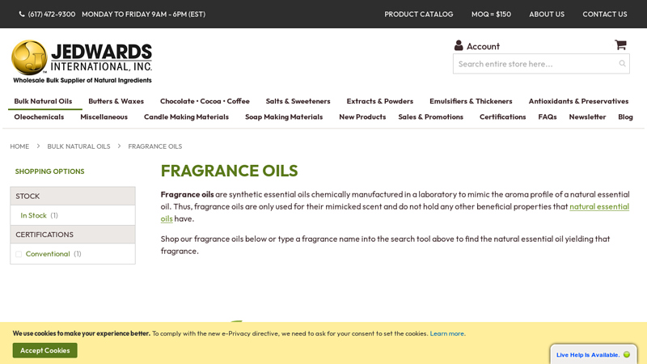Viewport: 647px width, 364px height.
Task: Click Accept Cookies button
Action: pyautogui.click(x=45, y=350)
